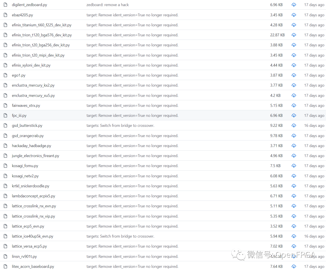Click '16 days ago' timestamp for gsd_butterstick.py
326x270 pixels.
314,126
